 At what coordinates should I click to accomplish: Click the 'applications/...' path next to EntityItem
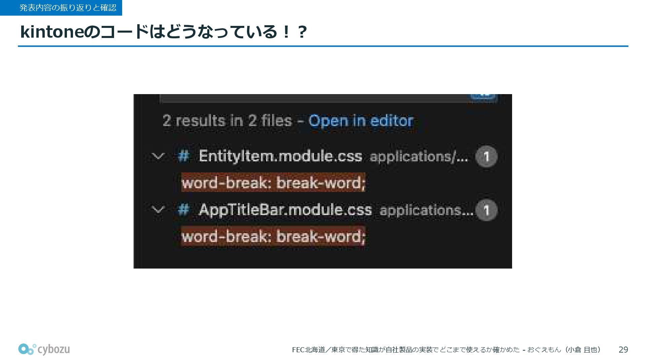coord(419,157)
